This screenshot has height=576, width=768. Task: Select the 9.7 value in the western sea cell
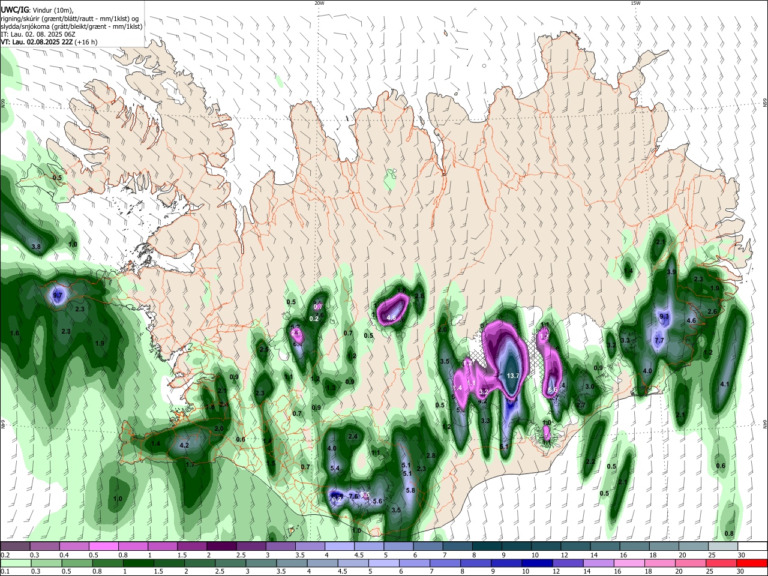coord(58,296)
